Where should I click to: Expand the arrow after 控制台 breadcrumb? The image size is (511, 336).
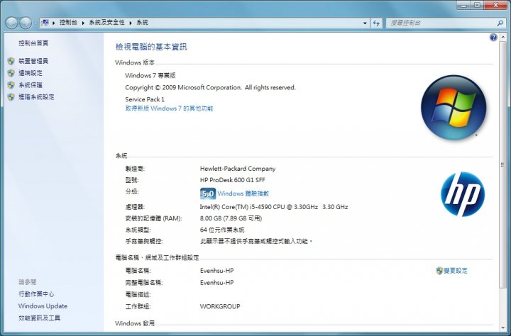(x=83, y=23)
